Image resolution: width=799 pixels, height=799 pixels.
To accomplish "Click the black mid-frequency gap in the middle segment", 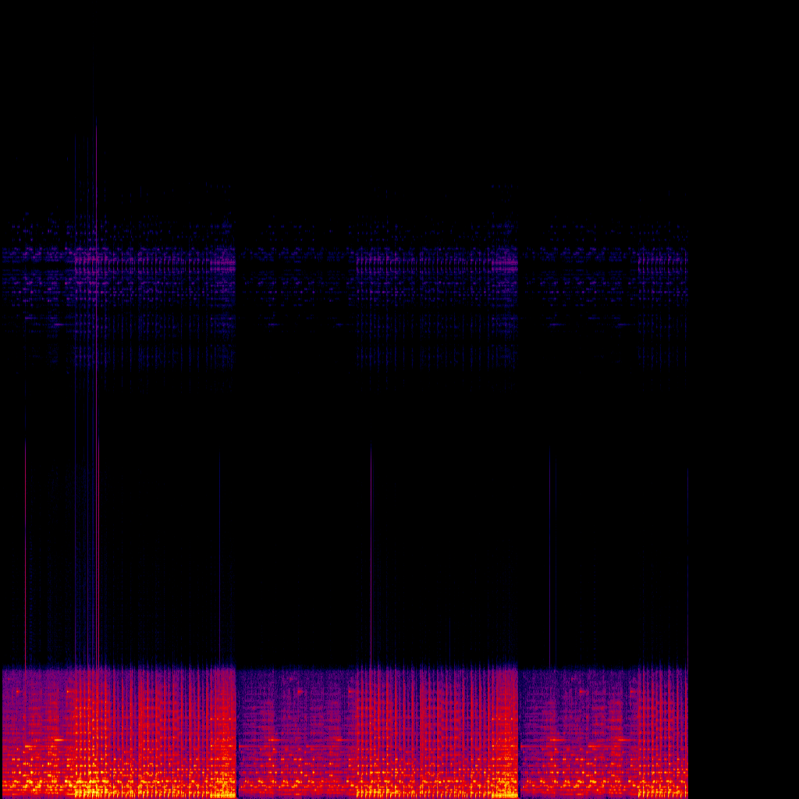I will coord(312,507).
